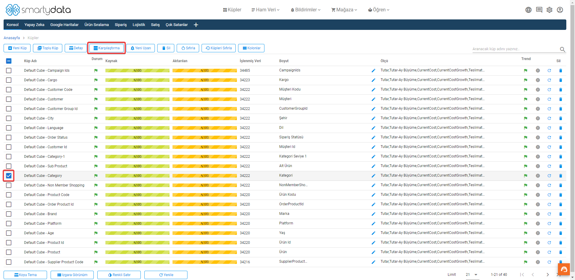The image size is (575, 280).
Task: Toggle the select-all header checkbox
Action: [9, 61]
